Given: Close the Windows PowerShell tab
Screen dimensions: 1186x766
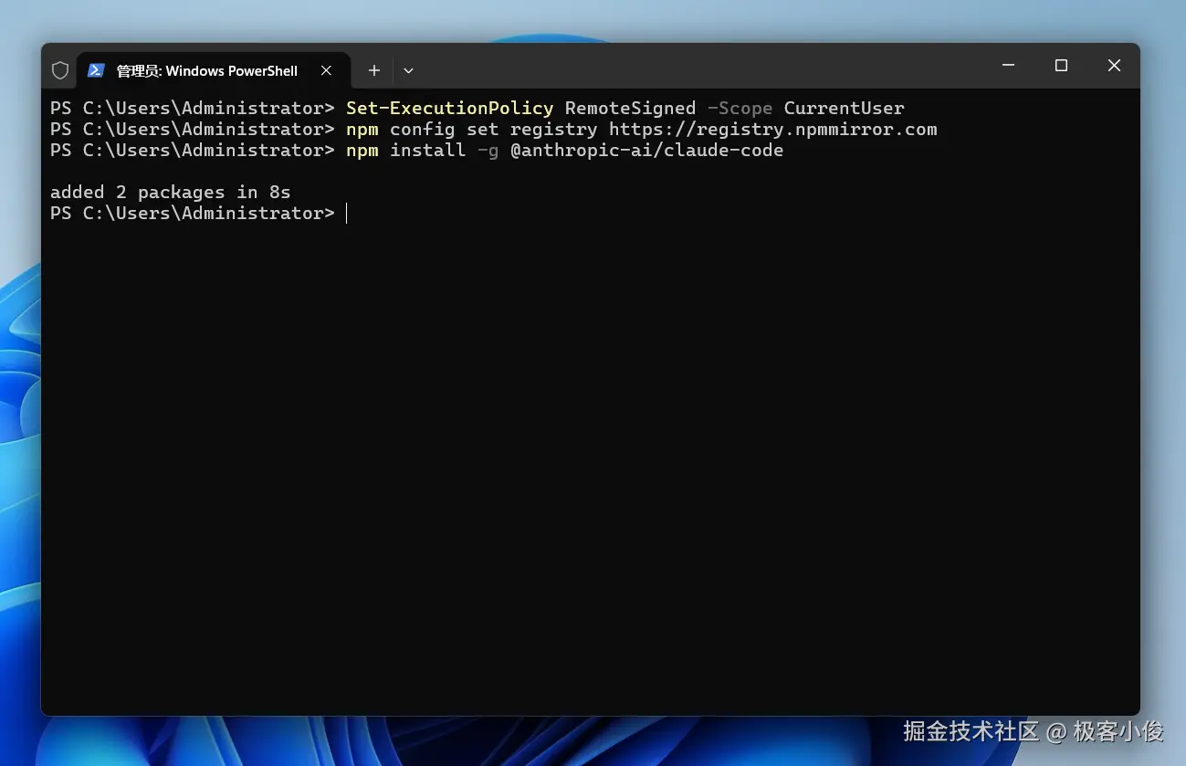Looking at the screenshot, I should [326, 70].
